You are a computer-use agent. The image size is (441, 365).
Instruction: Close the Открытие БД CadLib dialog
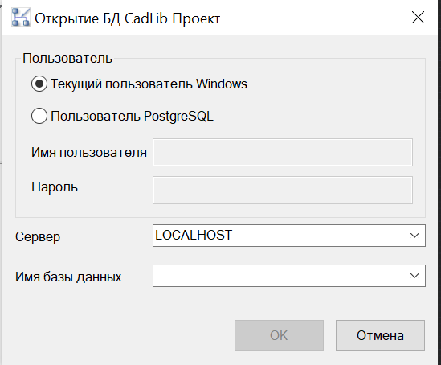coord(418,18)
